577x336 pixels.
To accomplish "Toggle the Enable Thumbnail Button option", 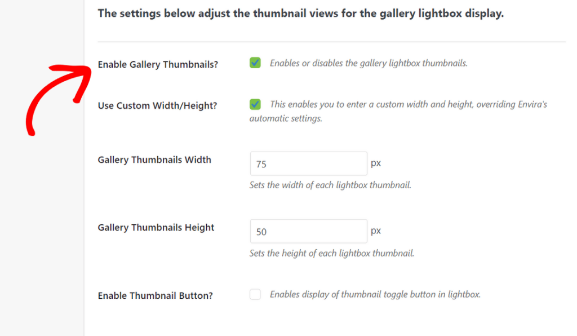I will pyautogui.click(x=255, y=294).
